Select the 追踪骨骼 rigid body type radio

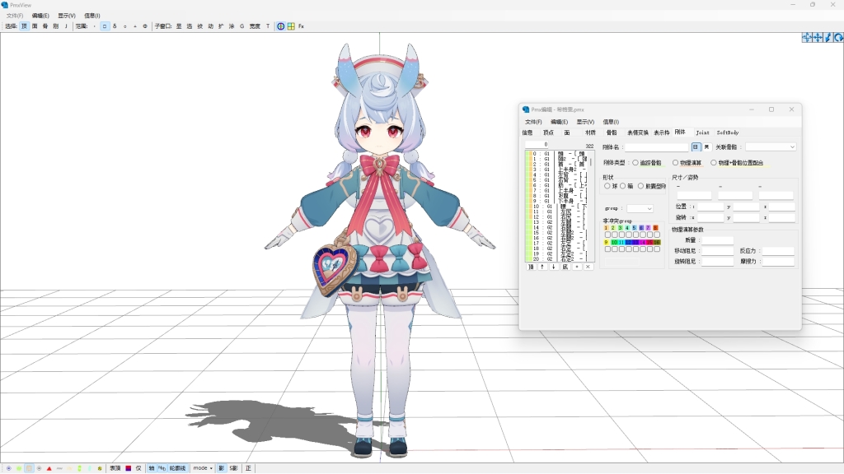coord(635,163)
